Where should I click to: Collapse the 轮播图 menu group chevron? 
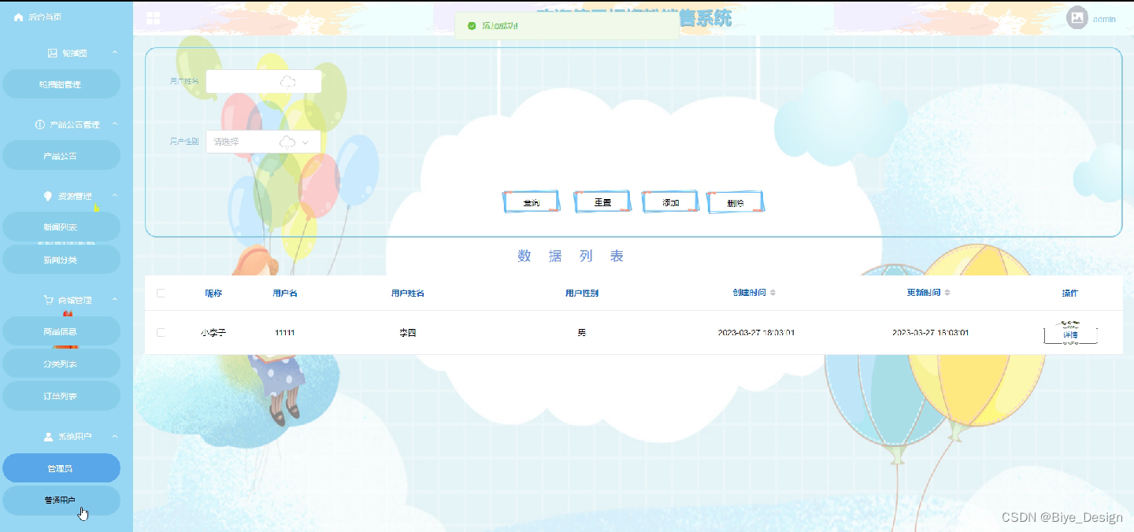(115, 53)
